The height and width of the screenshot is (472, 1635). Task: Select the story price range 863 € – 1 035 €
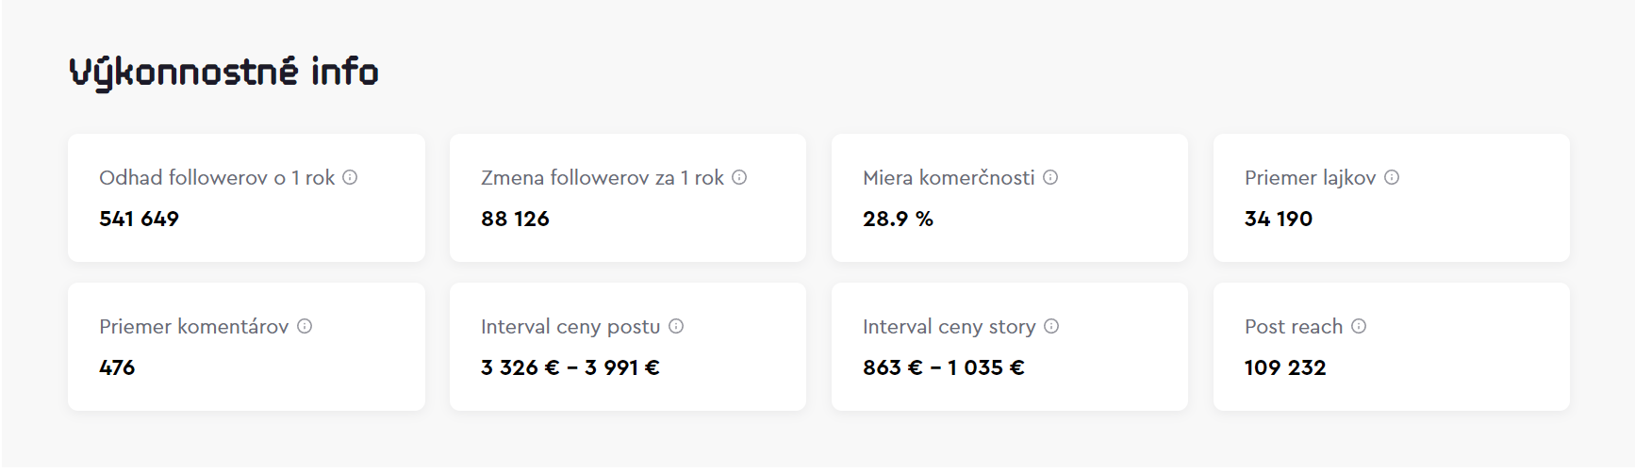944,367
